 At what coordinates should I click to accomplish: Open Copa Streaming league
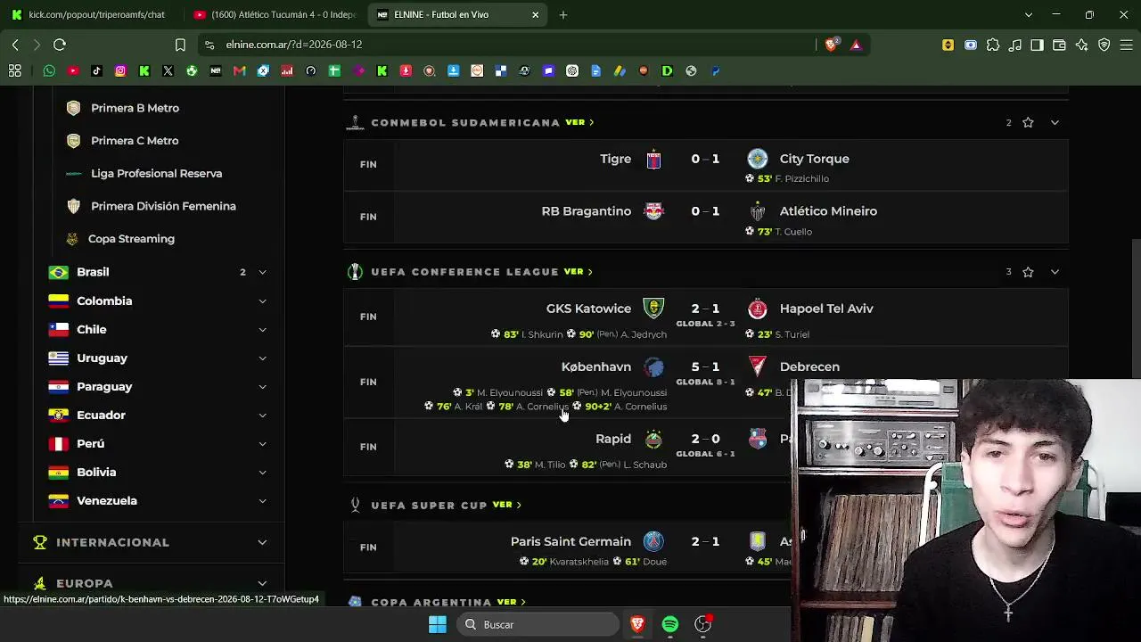pos(131,239)
